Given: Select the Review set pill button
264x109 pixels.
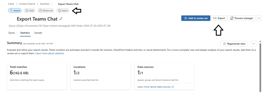Looking at the screenshot, I should pos(46,10).
